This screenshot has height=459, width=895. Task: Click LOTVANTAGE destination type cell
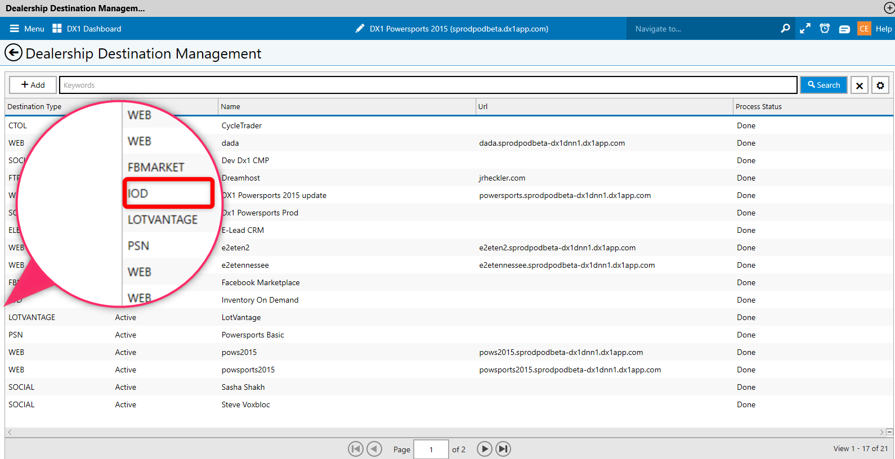click(32, 317)
